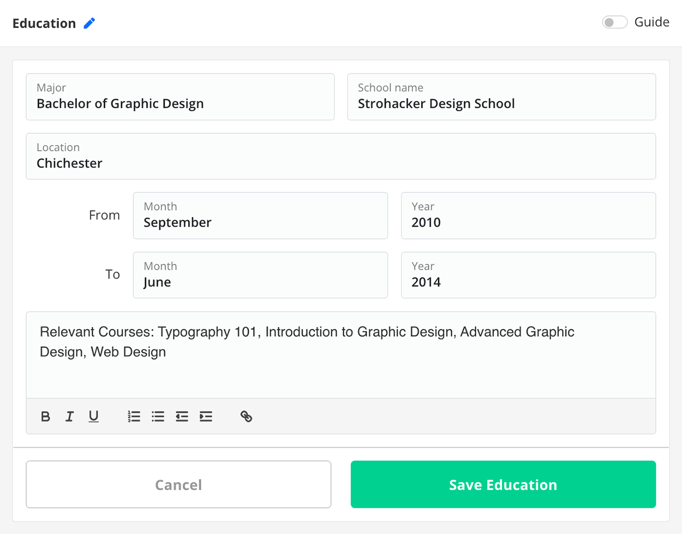
Task: Enable the Guide toggle switch
Action: click(614, 22)
